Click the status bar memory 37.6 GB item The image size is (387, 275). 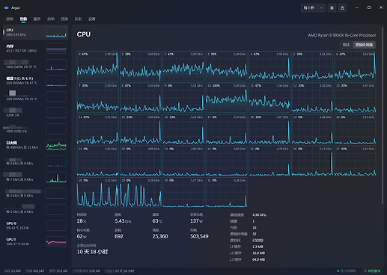[58, 271]
